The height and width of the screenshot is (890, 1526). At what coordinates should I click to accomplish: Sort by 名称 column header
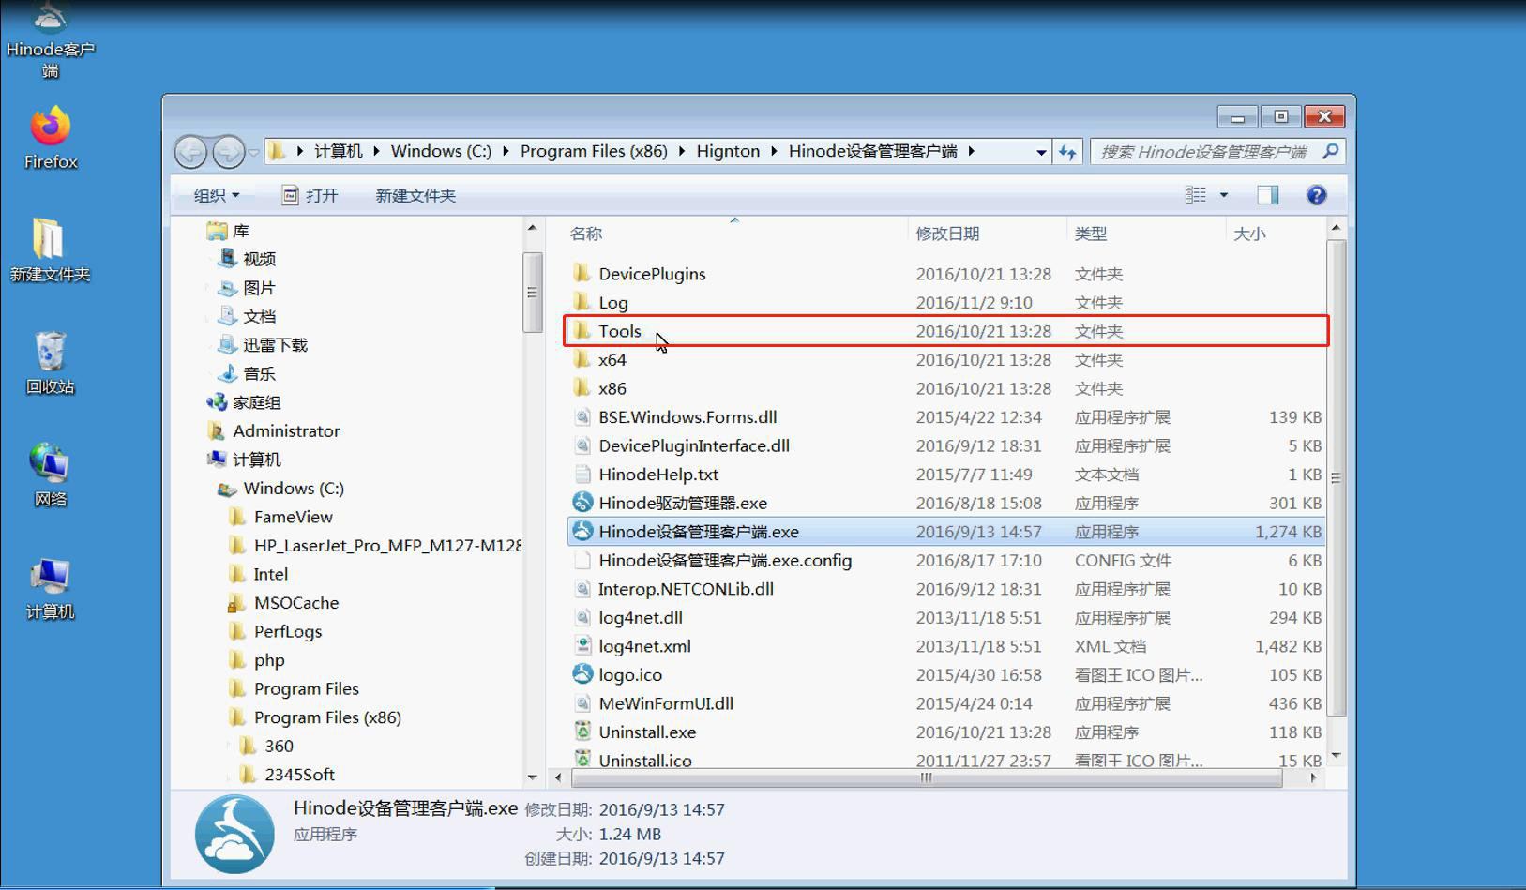point(586,234)
